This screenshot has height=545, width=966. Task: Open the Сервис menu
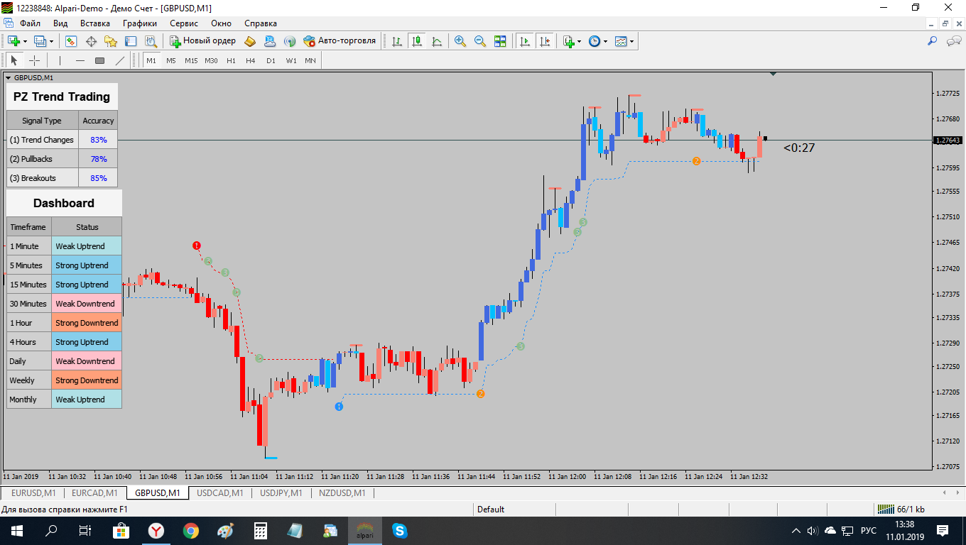[x=184, y=23]
